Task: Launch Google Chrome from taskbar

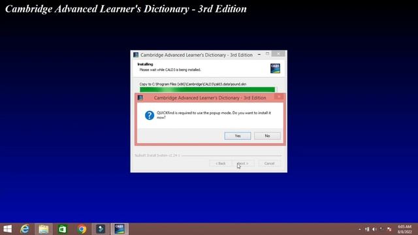Action: click(82, 229)
